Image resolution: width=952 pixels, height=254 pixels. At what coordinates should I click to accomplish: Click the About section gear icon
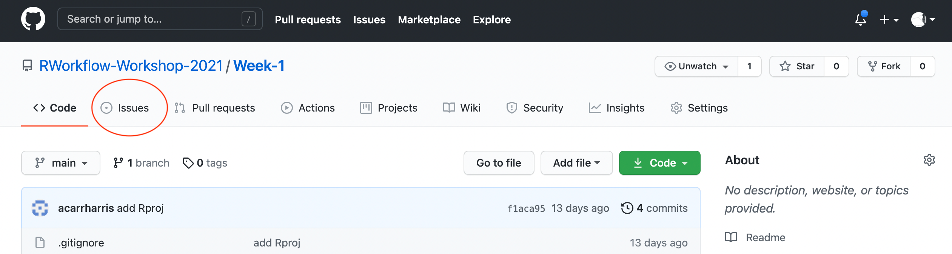929,160
